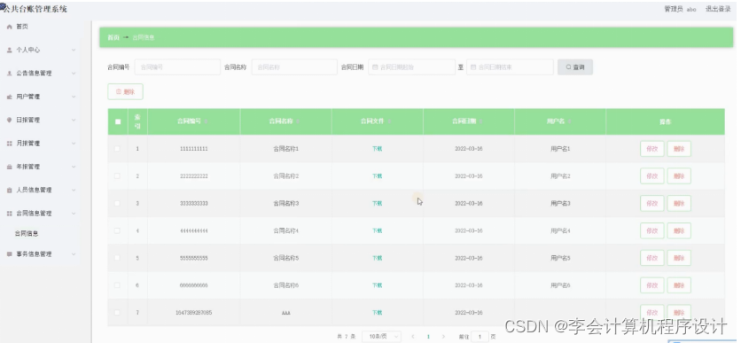Click the 管理员 abc account label

coord(680,9)
